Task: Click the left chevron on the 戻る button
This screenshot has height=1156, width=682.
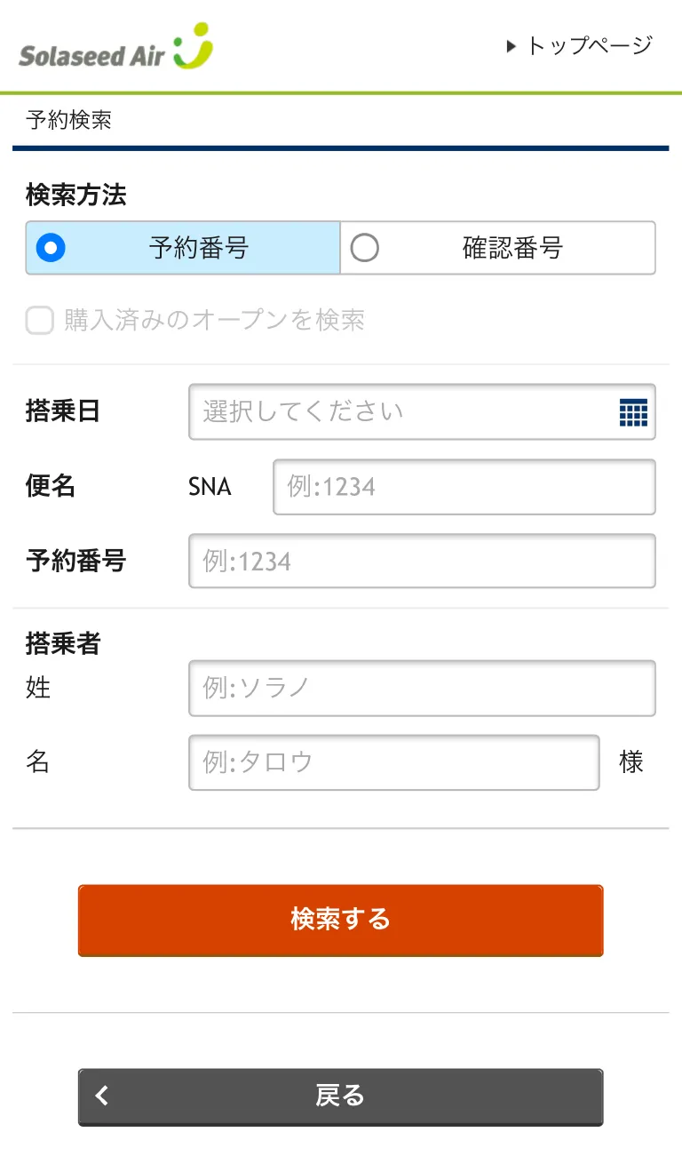Action: (103, 1096)
